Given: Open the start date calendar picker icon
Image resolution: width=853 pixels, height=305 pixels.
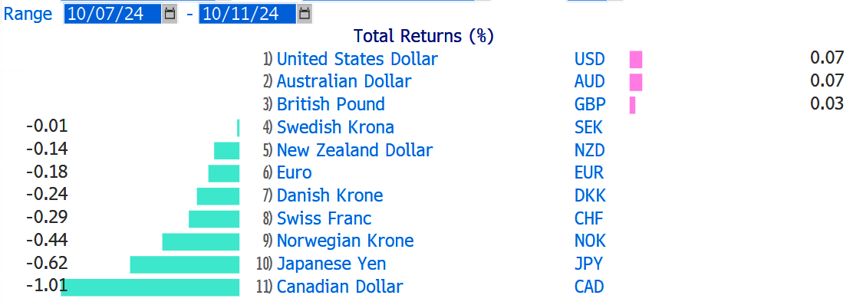Looking at the screenshot, I should click(170, 14).
